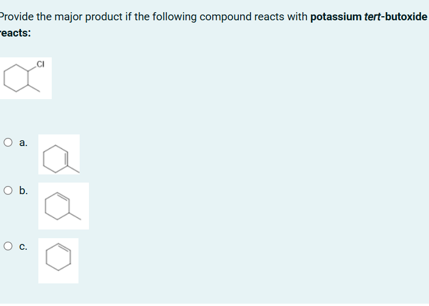Click the bold 'reacts:' text
429x306 pixels.
(15, 33)
